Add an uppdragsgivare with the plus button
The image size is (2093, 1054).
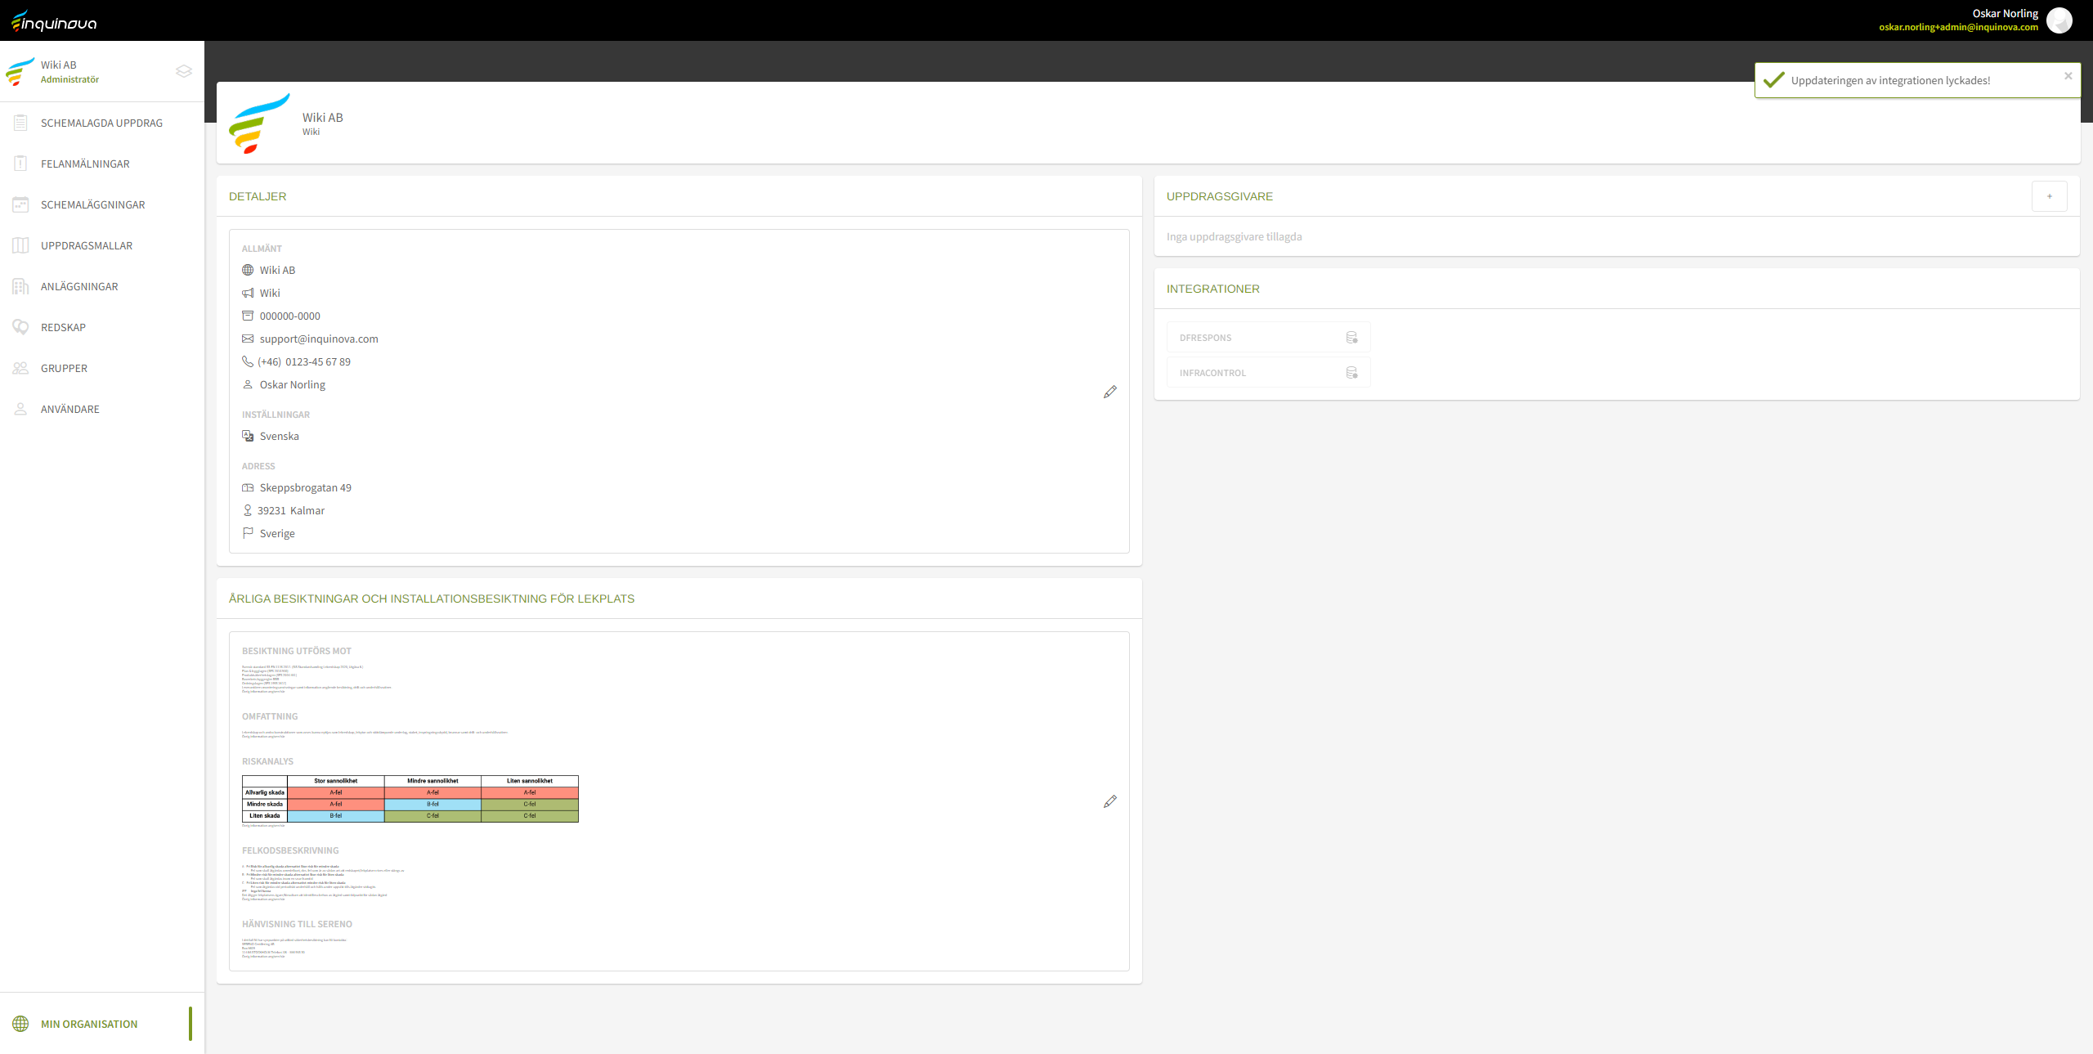tap(2049, 196)
